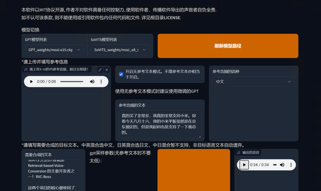Viewport: 321px width, 191px height.
Task: Click the output voice short seek bar
Action: pyautogui.click(x=275, y=165)
